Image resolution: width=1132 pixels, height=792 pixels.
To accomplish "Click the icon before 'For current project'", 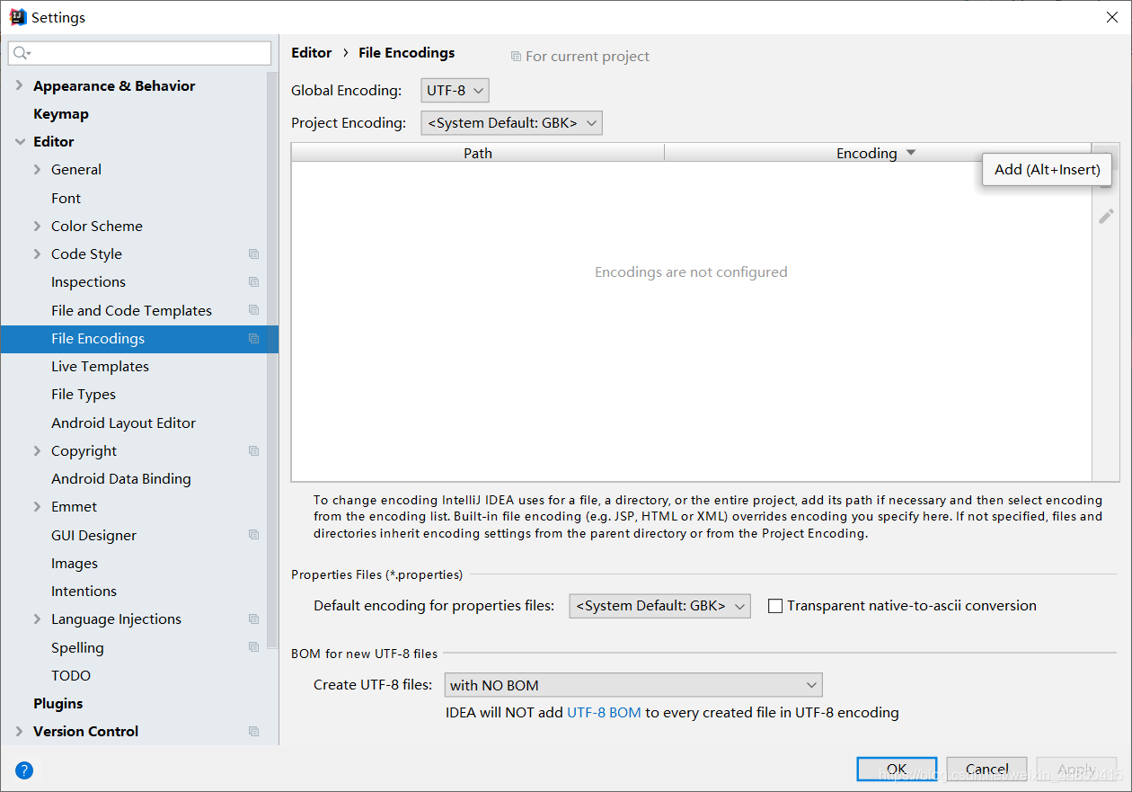I will (x=516, y=57).
